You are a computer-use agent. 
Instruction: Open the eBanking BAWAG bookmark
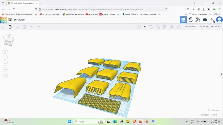click(x=151, y=14)
